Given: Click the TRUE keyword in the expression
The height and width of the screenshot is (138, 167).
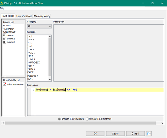Looking at the screenshot, I should coord(74,90).
